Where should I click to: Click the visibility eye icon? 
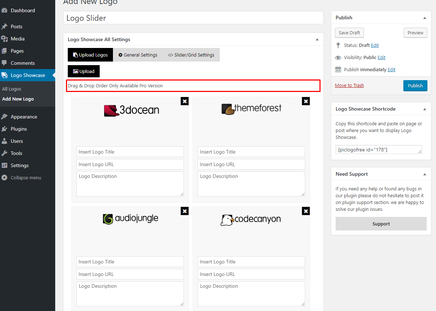(338, 57)
